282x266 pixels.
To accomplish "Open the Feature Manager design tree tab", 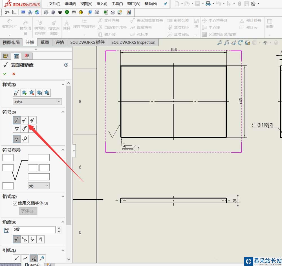I will pos(6,56).
